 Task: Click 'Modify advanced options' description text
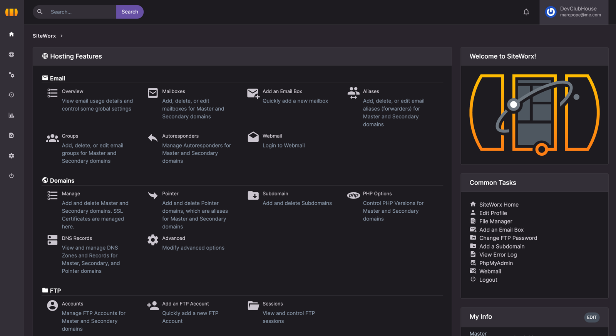(193, 248)
